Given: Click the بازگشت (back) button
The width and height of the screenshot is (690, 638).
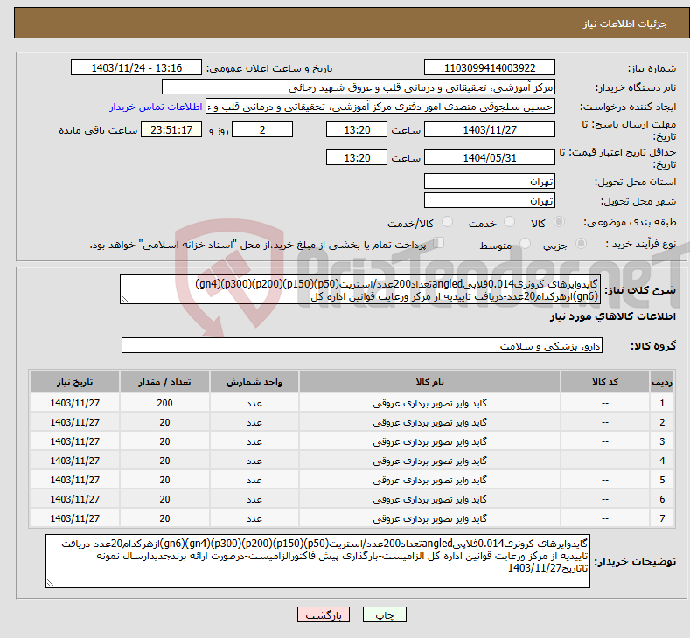Looking at the screenshot, I should [x=324, y=614].
